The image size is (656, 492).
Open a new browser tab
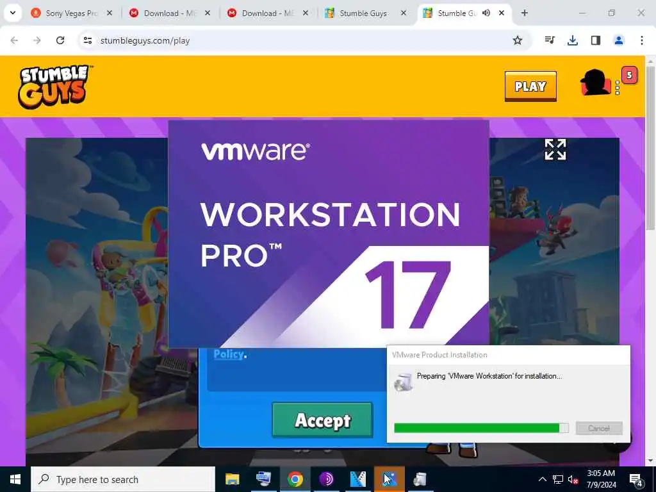point(524,13)
